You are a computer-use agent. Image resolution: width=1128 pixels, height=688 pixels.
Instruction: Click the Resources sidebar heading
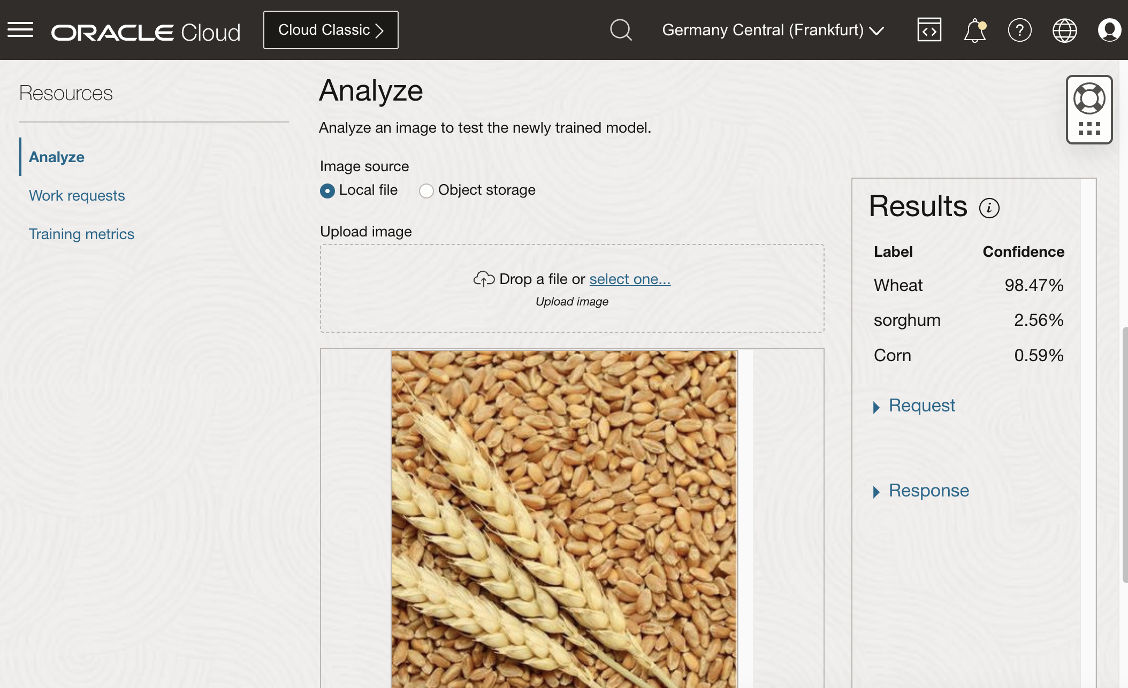pyautogui.click(x=66, y=93)
